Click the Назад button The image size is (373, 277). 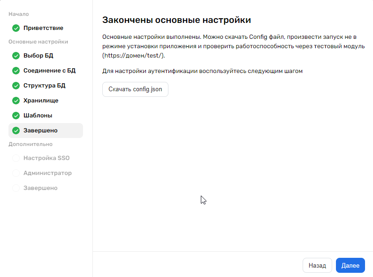click(x=317, y=265)
